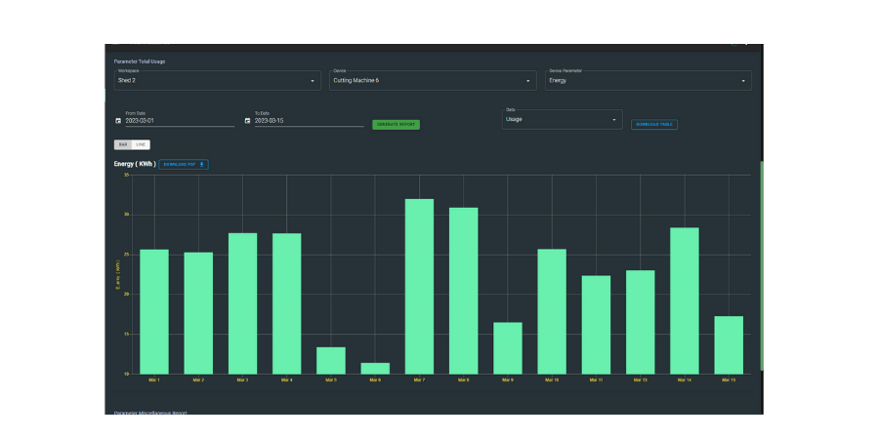Open the From Date calendar icon
The width and height of the screenshot is (879, 439).
[118, 120]
